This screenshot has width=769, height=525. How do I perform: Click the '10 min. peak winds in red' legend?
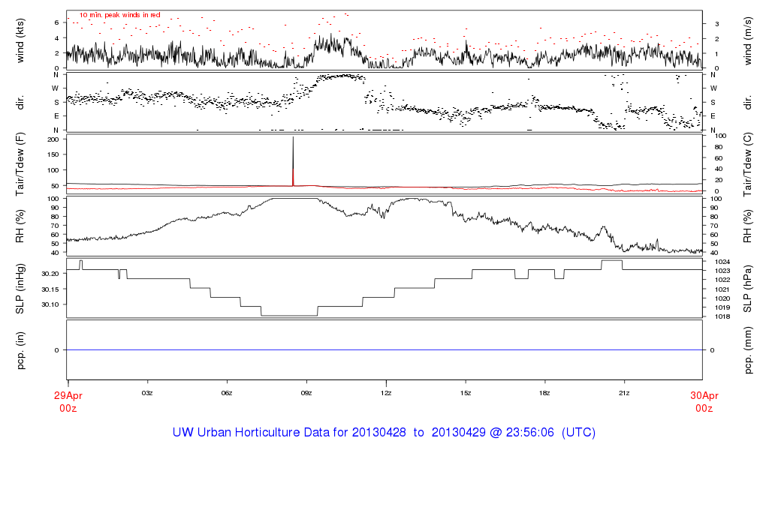(x=120, y=15)
